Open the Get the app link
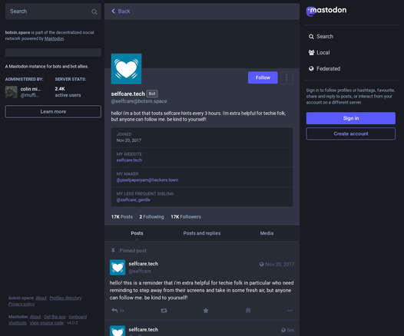 (x=55, y=317)
